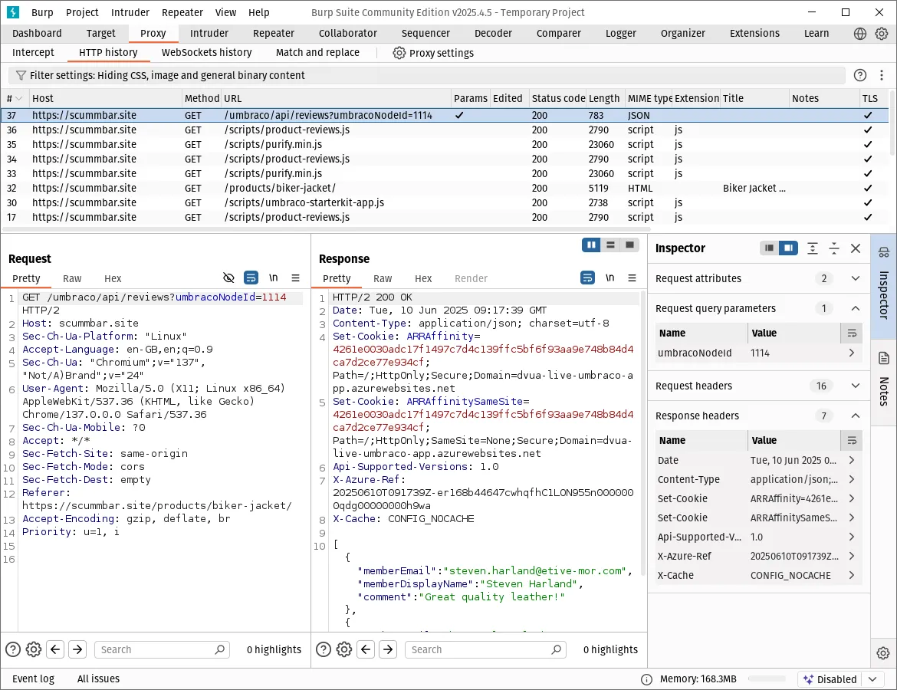The image size is (897, 690).
Task: Switch Response view to Raw
Action: (x=383, y=278)
